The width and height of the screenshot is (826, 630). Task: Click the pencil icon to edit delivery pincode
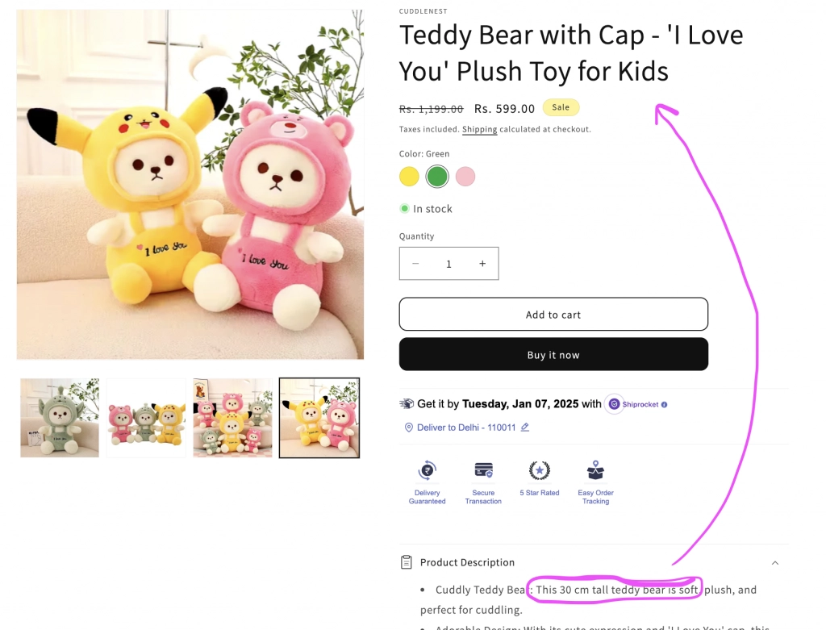pyautogui.click(x=525, y=428)
